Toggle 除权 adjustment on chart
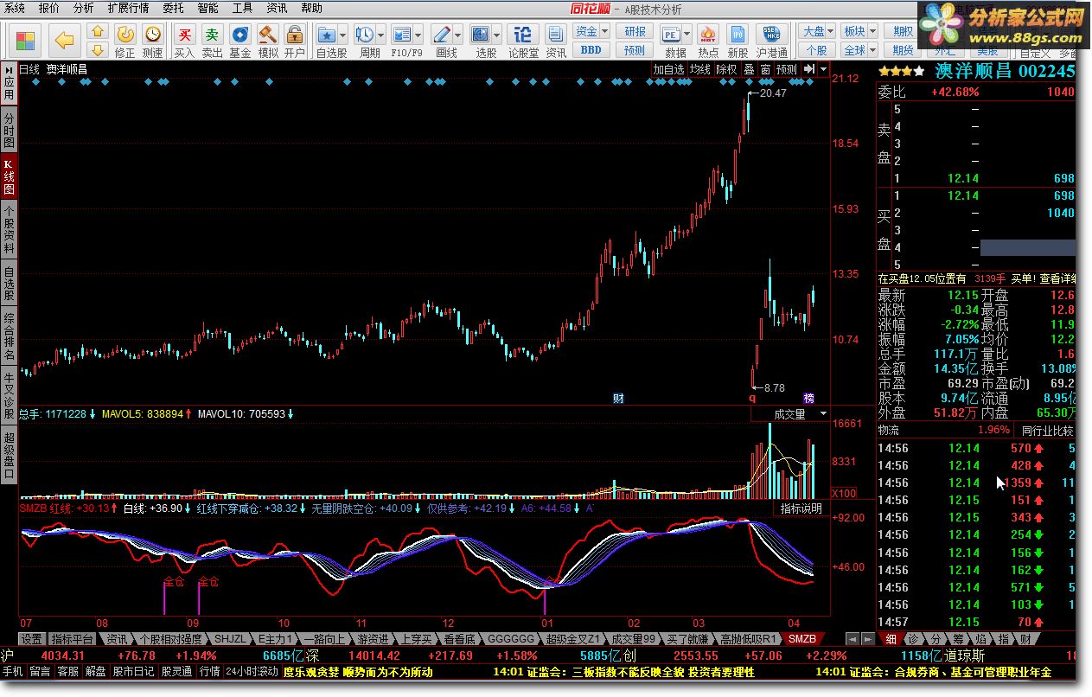The width and height of the screenshot is (1092, 697). click(x=726, y=69)
